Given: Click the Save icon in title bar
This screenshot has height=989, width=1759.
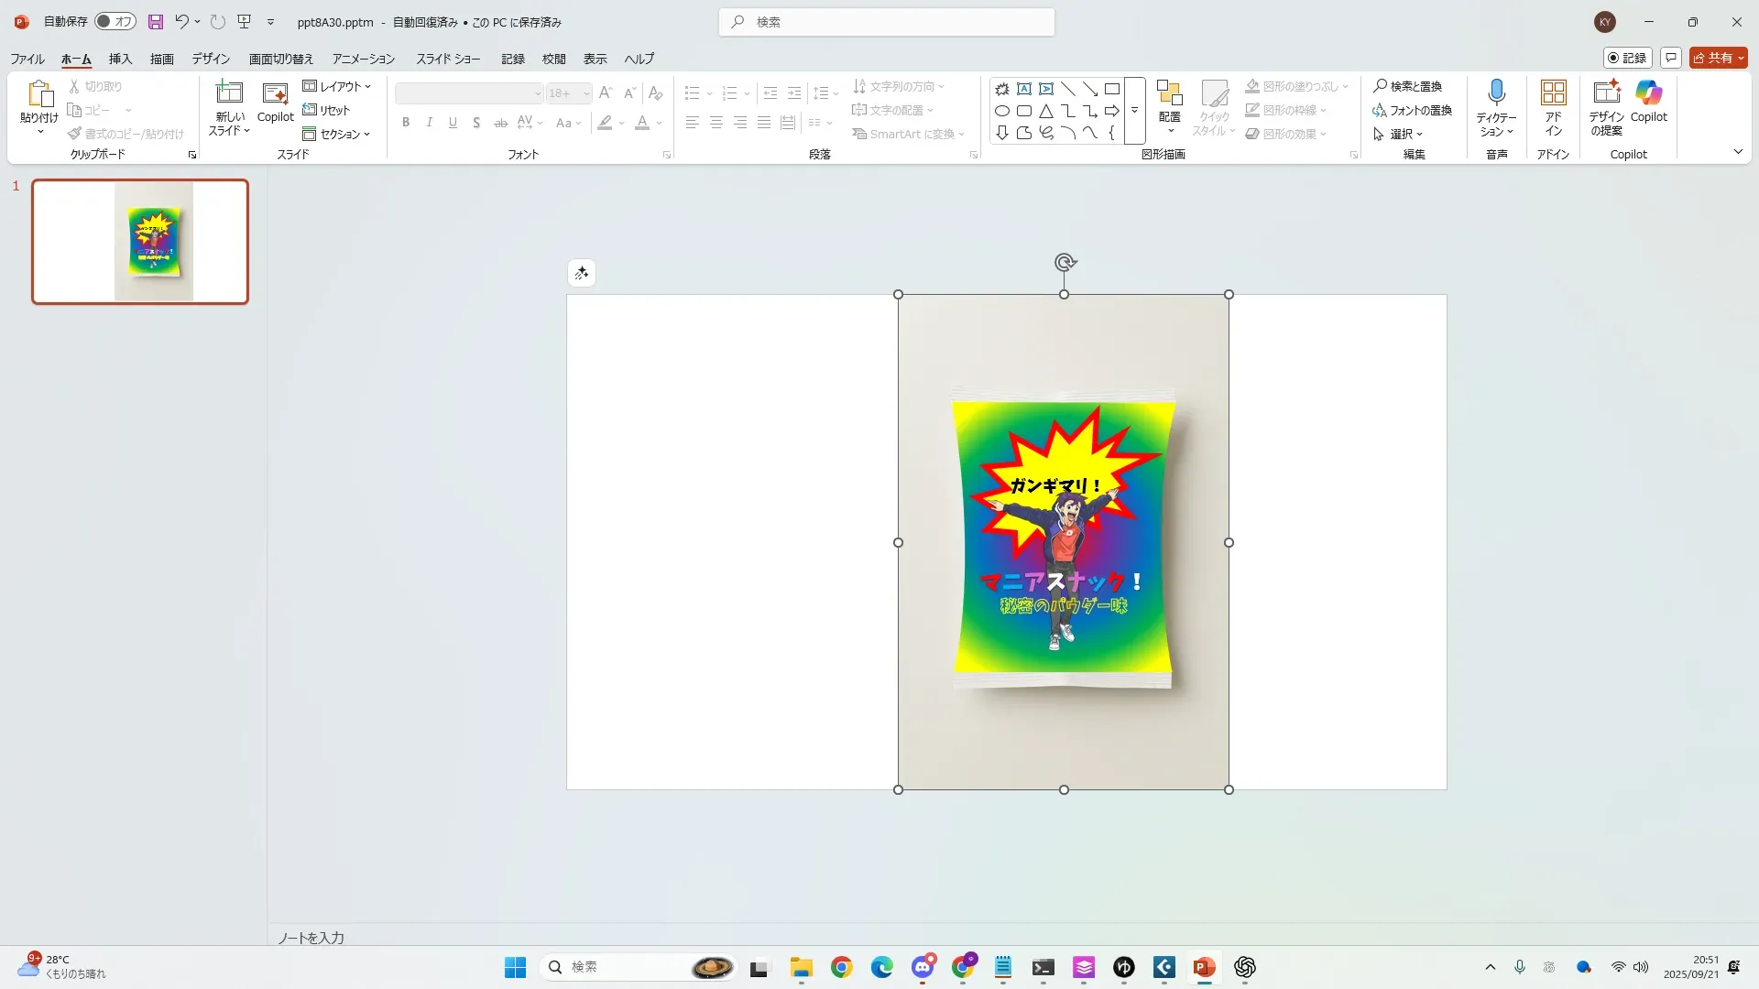Looking at the screenshot, I should (x=156, y=22).
